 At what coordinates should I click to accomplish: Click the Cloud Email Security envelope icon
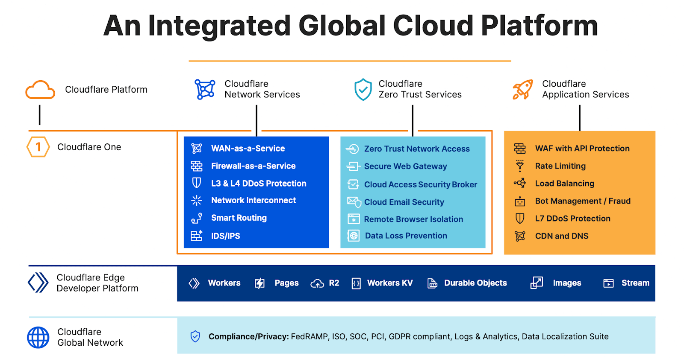pos(354,202)
